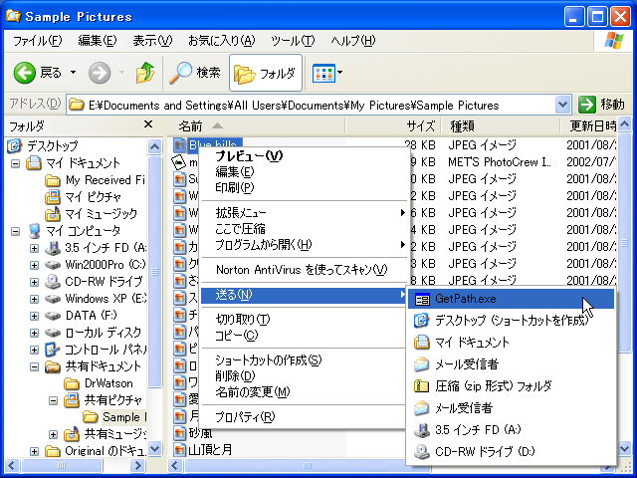Screen dimensions: 637x478
Task: Click the green Back arrow icon
Action: (x=24, y=73)
